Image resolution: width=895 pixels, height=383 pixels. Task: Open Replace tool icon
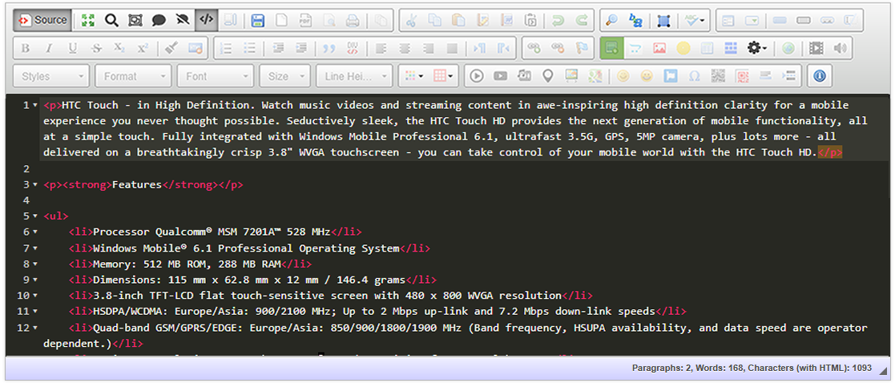click(x=635, y=20)
